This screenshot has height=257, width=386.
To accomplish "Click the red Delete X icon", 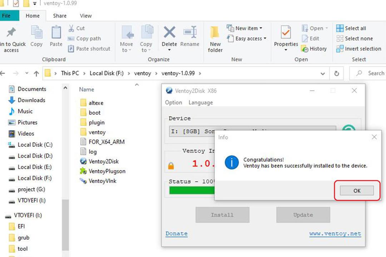I will [169, 32].
